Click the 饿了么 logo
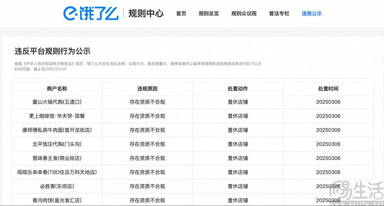This screenshot has height=206, width=384. tap(91, 13)
